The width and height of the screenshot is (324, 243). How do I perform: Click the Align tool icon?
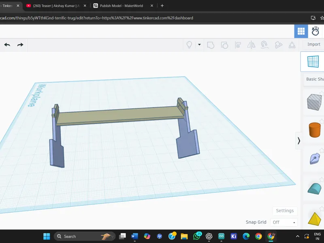point(238,45)
